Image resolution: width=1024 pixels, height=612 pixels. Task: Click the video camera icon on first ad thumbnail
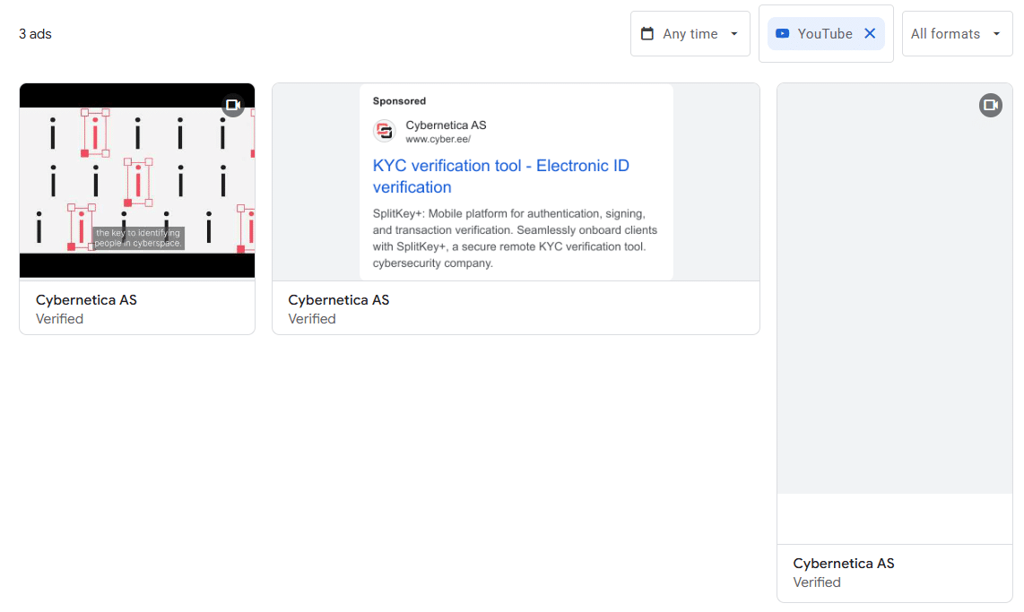(x=233, y=105)
